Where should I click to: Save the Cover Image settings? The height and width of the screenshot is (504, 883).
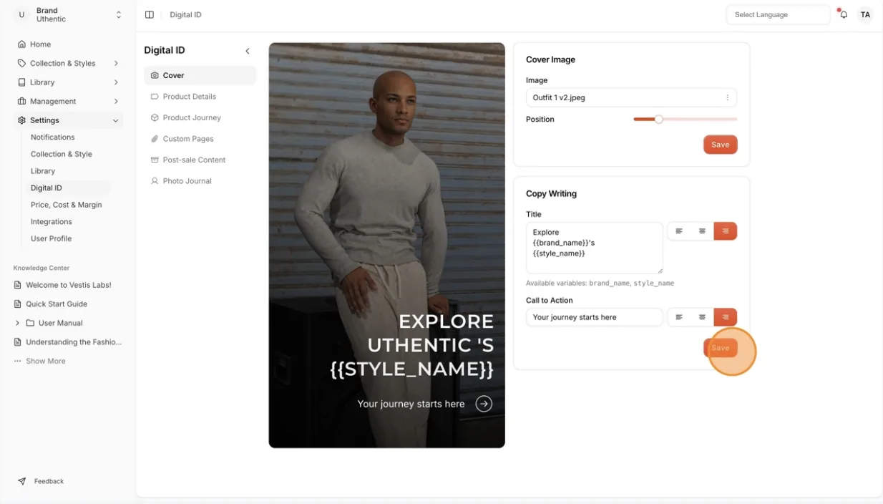click(720, 145)
